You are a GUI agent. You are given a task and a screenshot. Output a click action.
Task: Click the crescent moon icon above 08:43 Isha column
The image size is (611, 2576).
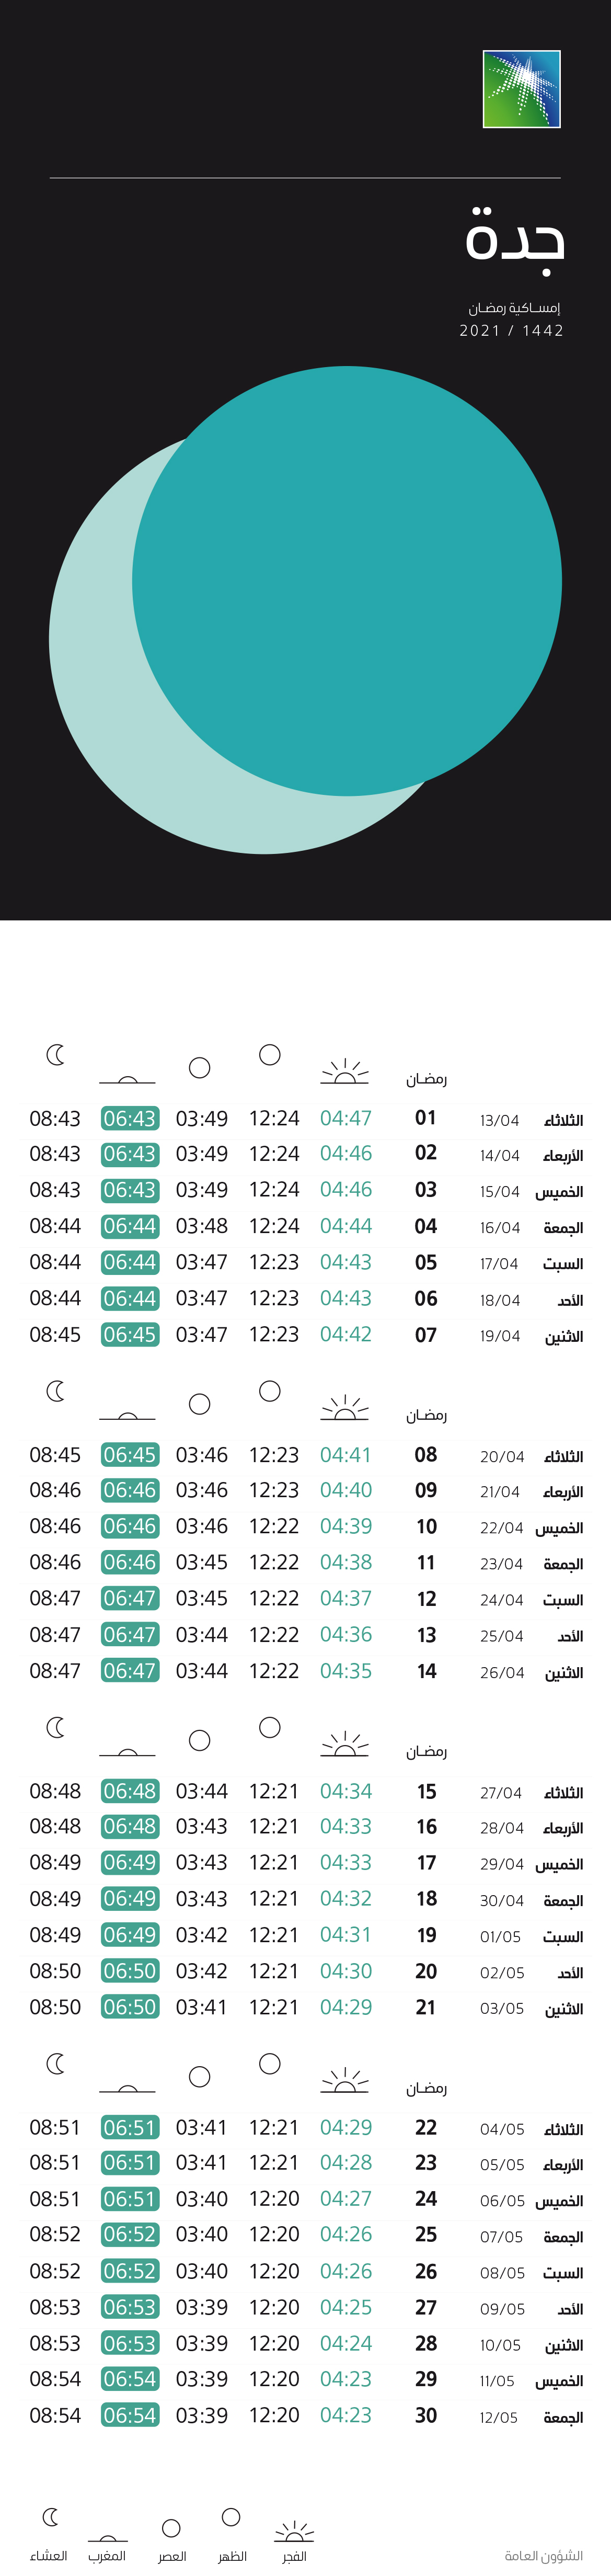[x=56, y=1054]
